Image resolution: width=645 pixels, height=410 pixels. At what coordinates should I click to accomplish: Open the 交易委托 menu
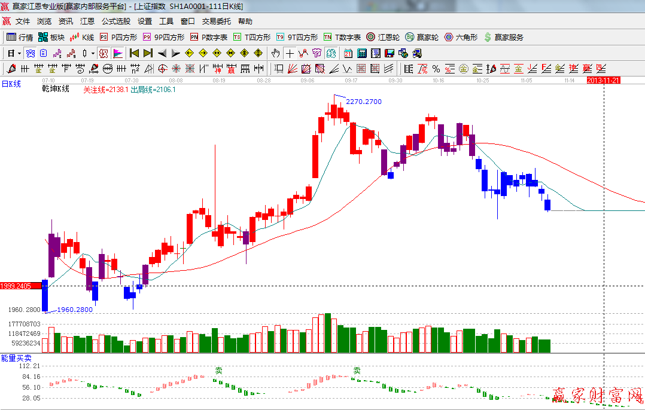point(216,22)
